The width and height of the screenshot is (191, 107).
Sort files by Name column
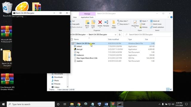click(x=76, y=39)
